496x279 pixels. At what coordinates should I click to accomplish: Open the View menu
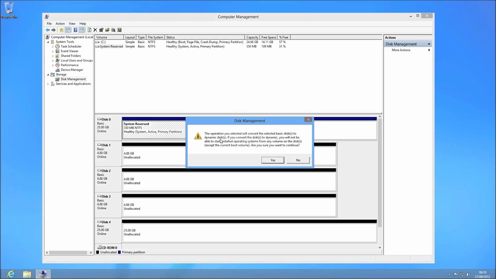(x=72, y=24)
